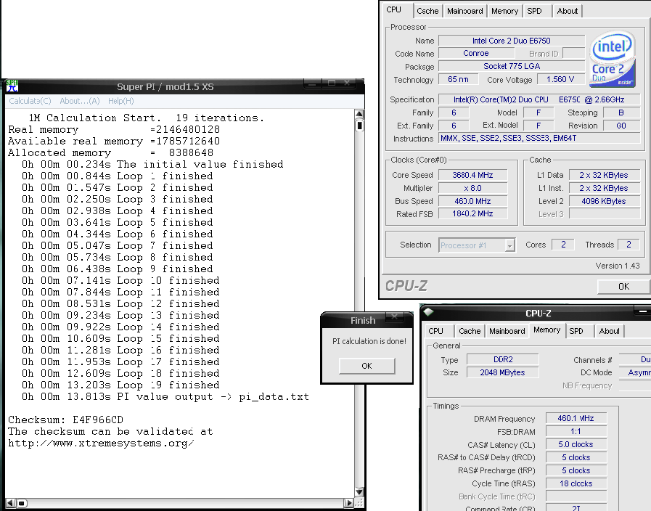Click Super PI vertical scrollbar up arrow
The image size is (651, 511).
click(359, 114)
